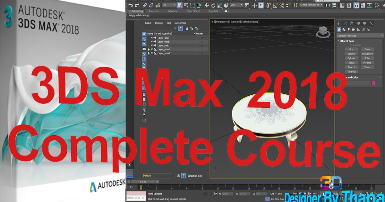Viewport: 385px width, 202px height.
Task: Switch to the Freeform ribbon tab
Action: pyautogui.click(x=154, y=11)
